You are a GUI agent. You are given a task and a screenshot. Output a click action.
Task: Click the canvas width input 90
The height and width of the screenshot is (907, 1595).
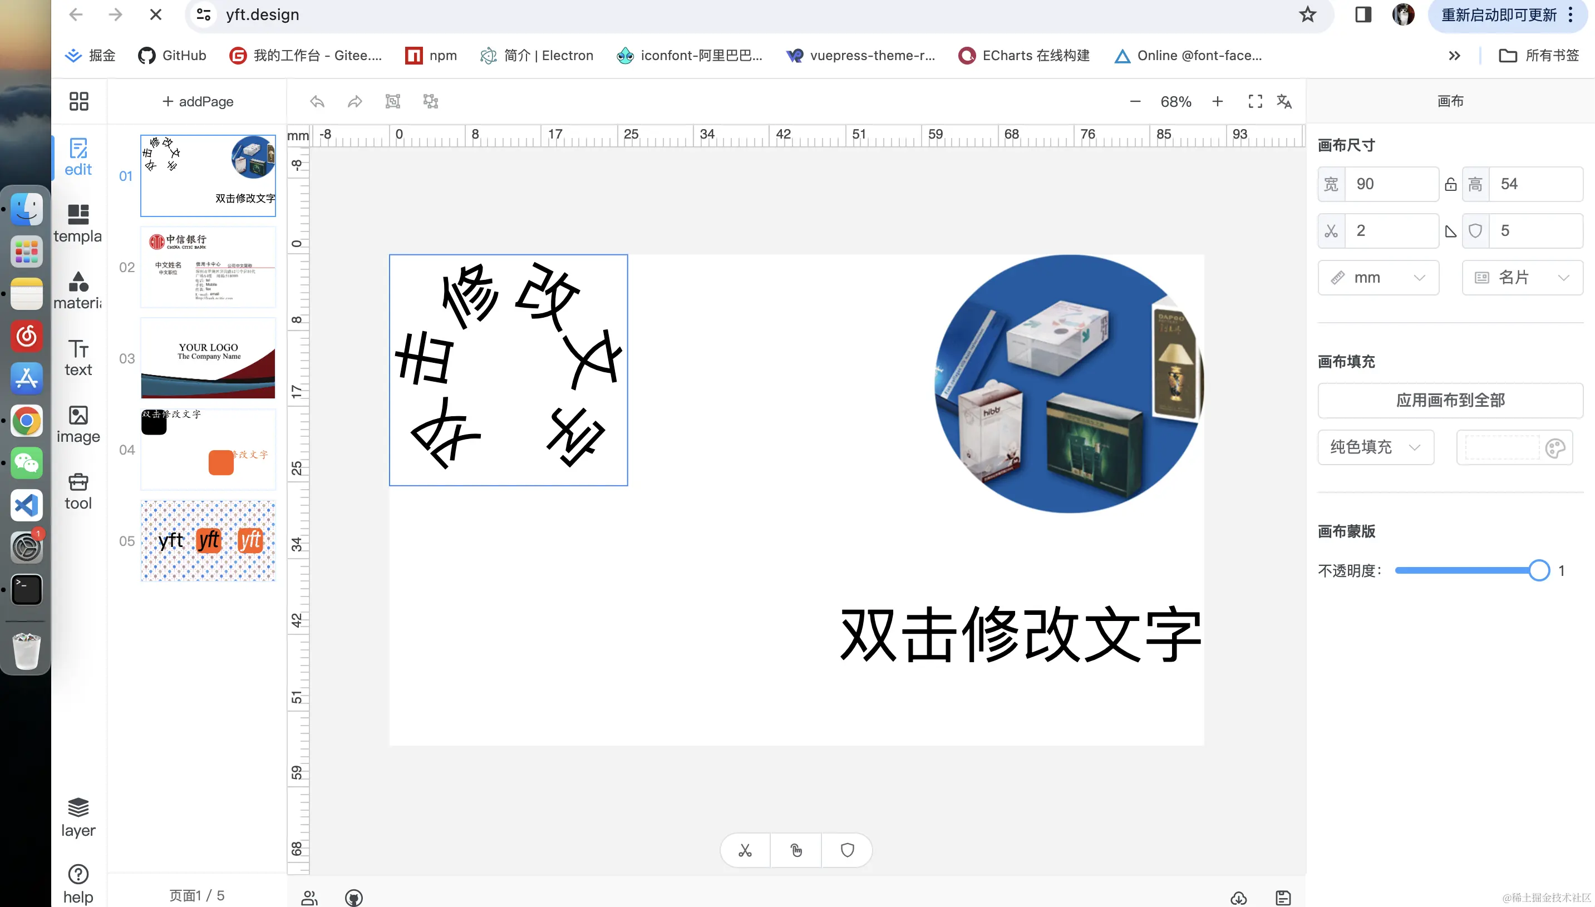tap(1391, 184)
